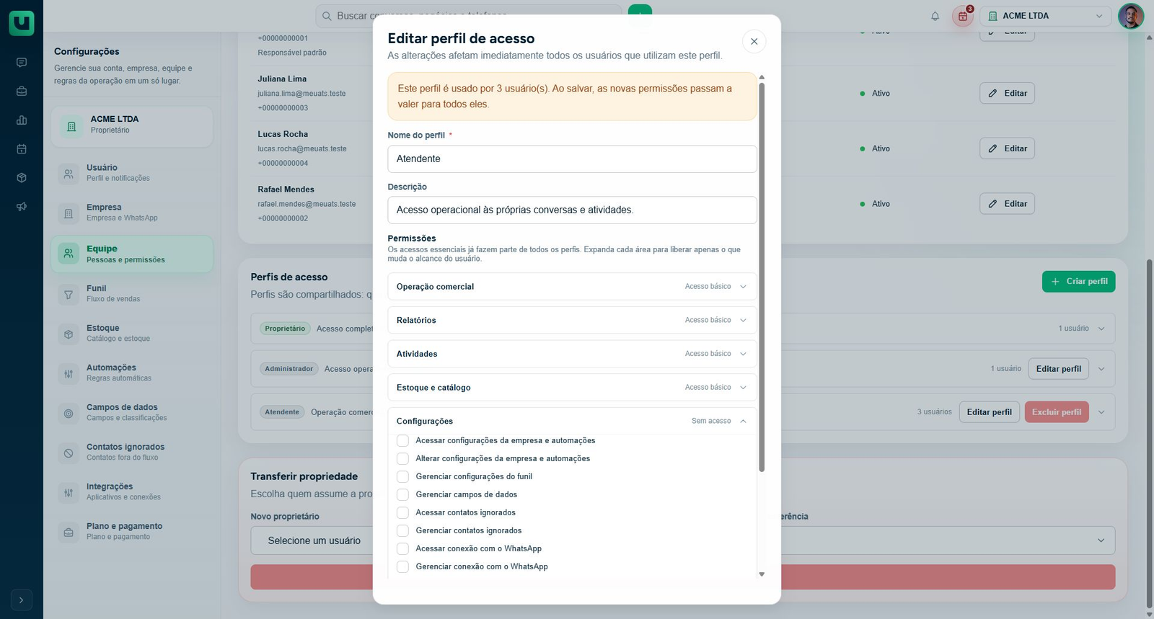Close the Editar perfil de acesso dialog
The image size is (1154, 619).
pyautogui.click(x=754, y=41)
